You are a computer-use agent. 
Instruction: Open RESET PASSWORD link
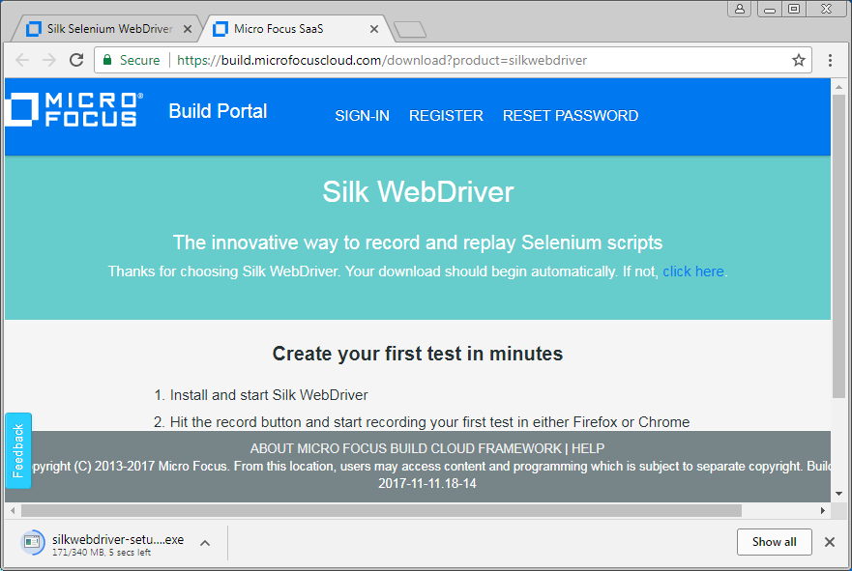click(571, 116)
